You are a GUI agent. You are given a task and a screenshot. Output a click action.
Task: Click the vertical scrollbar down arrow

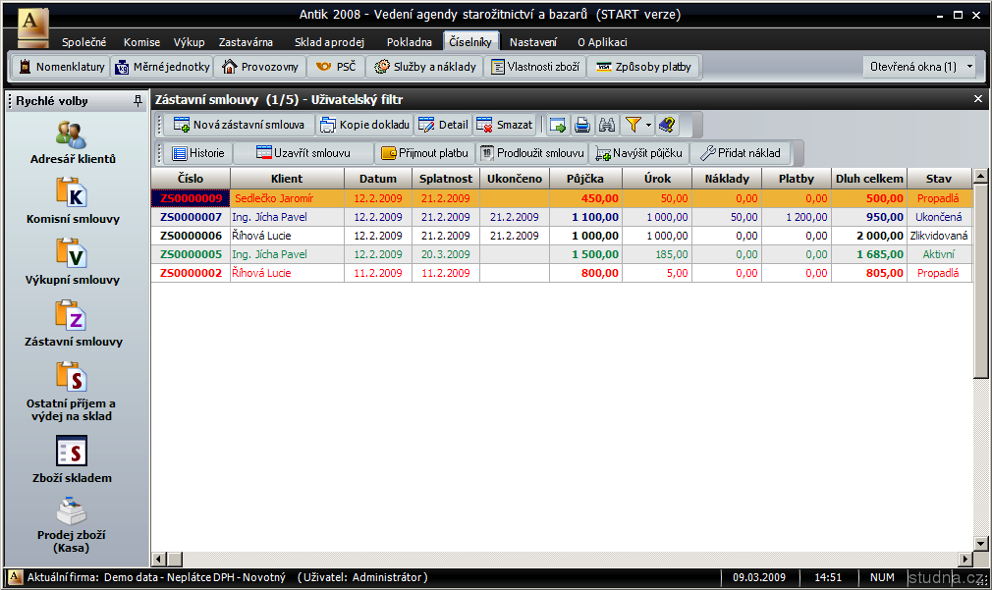tap(980, 542)
